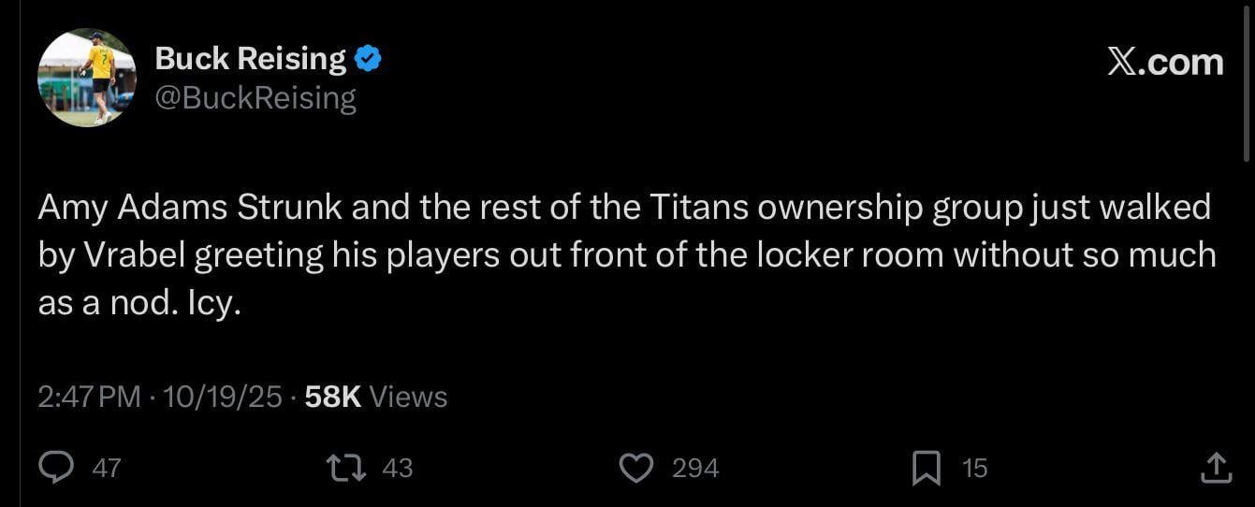The width and height of the screenshot is (1255, 507).
Task: Open Buck Reising's profile avatar
Action: tap(86, 78)
